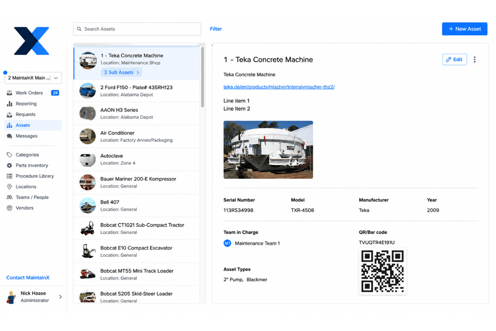Select Bauer Mariner 200-E Kompressor
Viewport: 496px width, 331px height.
(137, 182)
